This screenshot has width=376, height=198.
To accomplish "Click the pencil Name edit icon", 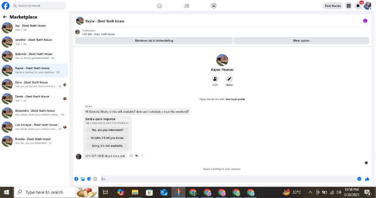I will click(x=229, y=79).
